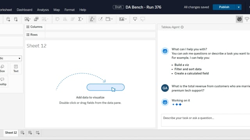Click the DA Bench - Run 376 title
Screen dimensions: 250x140
pyautogui.click(x=143, y=7)
